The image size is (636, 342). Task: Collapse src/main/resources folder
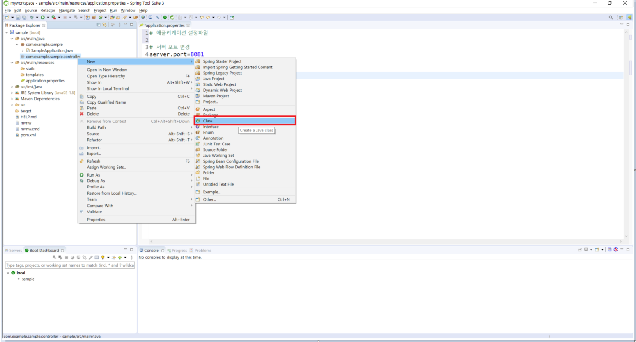coord(12,63)
